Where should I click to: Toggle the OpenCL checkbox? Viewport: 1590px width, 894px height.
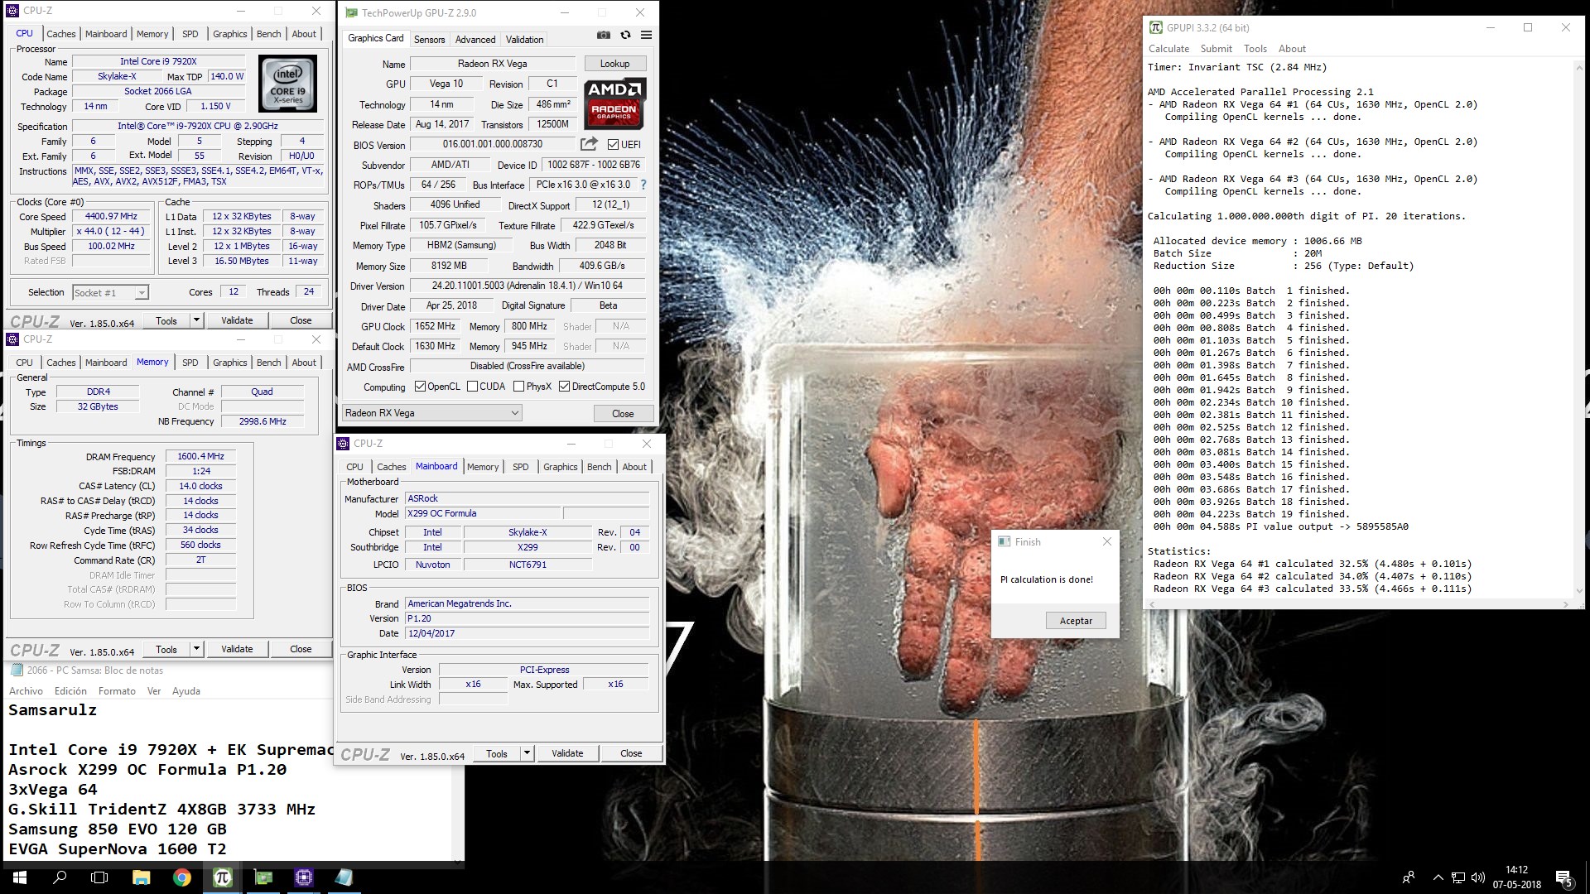[x=420, y=387]
